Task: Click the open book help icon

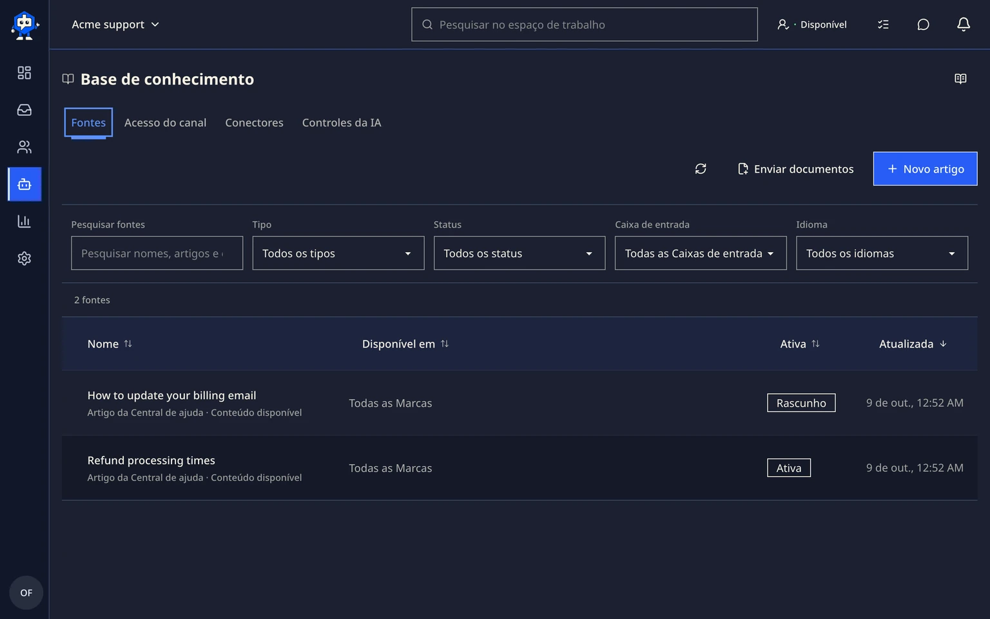Action: (960, 79)
